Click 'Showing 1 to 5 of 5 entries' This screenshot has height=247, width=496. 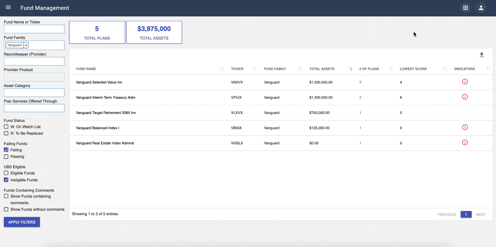pyautogui.click(x=95, y=214)
